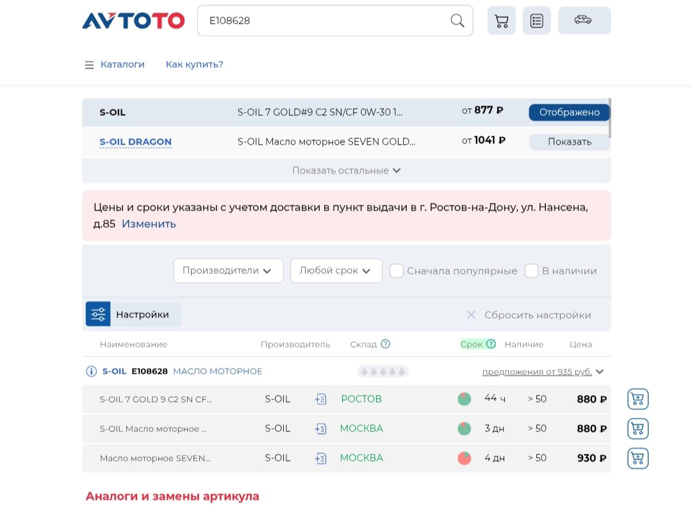Check the В наличии checkbox
Image resolution: width=692 pixels, height=505 pixels.
pyautogui.click(x=531, y=271)
